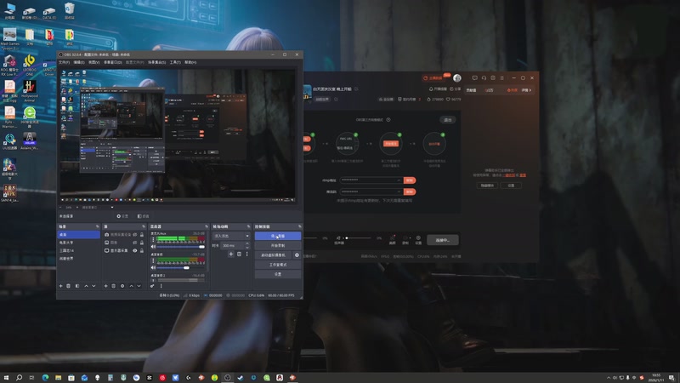Move scene down in OBS scenes list

[x=93, y=286]
